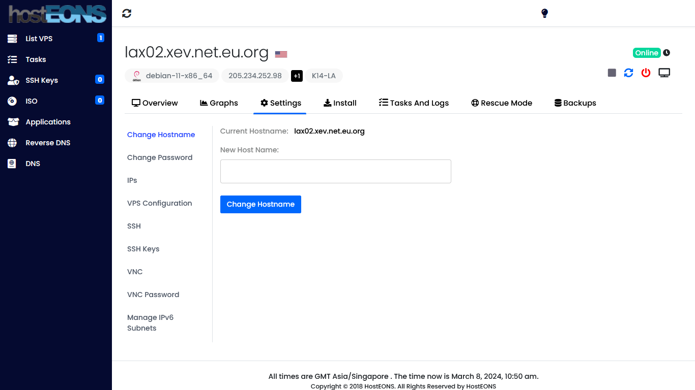This screenshot has height=390, width=695.
Task: Go to Reverse DNS in sidebar
Action: click(48, 143)
